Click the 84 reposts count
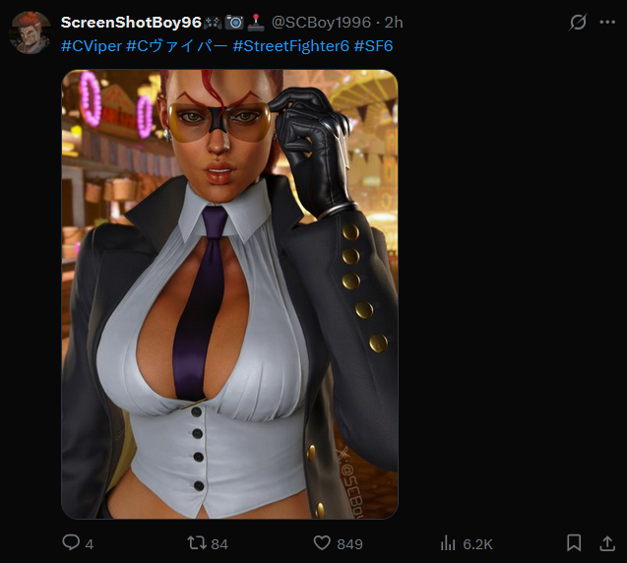The image size is (627, 563). pyautogui.click(x=219, y=544)
